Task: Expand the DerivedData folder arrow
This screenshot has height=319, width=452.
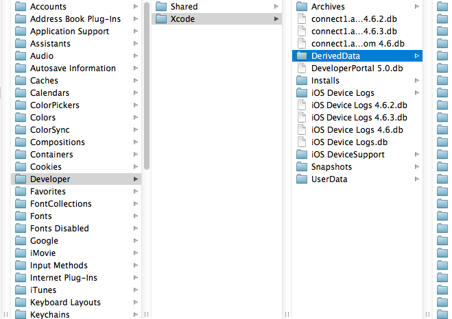Action: (417, 56)
